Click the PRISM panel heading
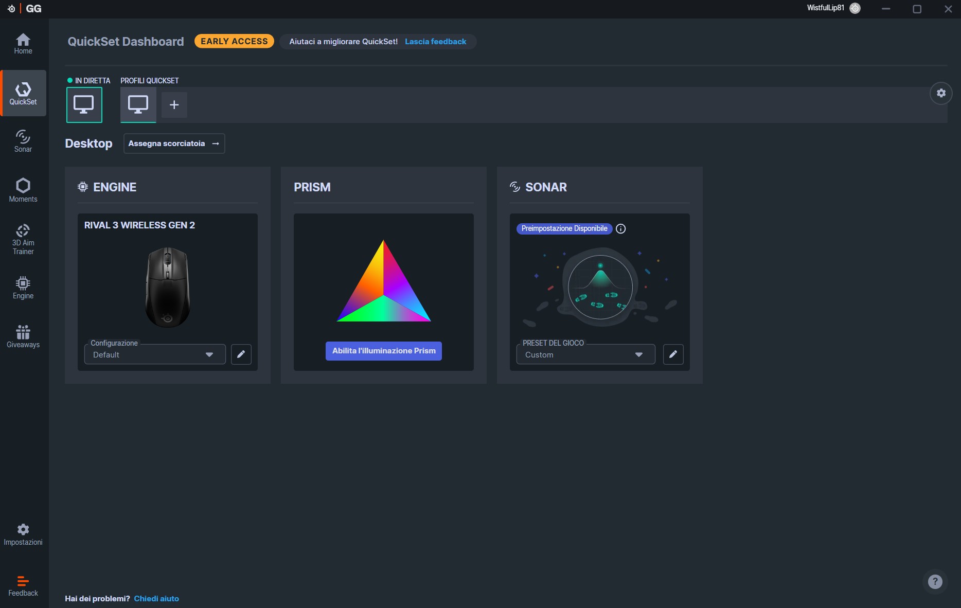The height and width of the screenshot is (608, 961). [312, 187]
